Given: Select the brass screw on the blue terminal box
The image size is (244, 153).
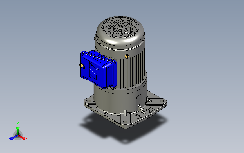Looking at the screenshot, I should [x=81, y=65].
